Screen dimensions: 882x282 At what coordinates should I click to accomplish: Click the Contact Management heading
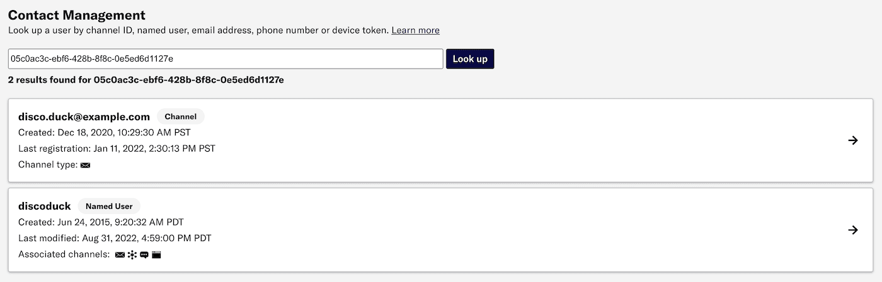click(x=76, y=15)
